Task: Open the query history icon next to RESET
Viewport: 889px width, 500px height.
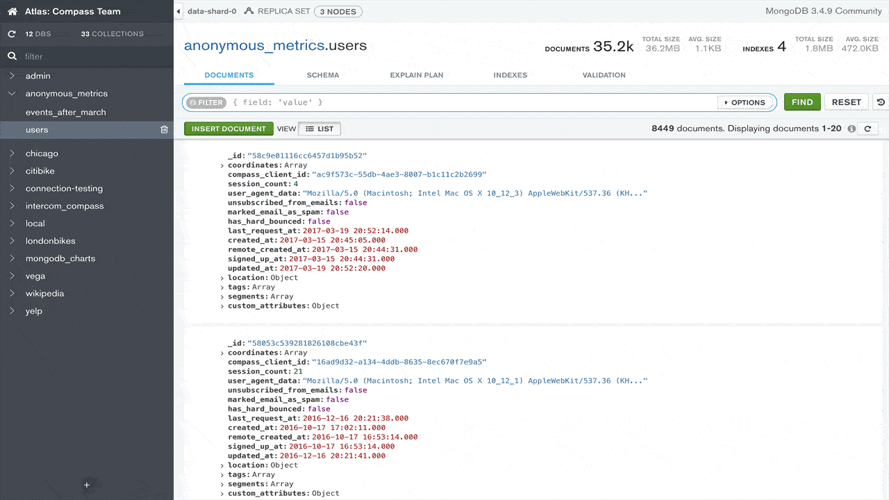Action: 881,102
